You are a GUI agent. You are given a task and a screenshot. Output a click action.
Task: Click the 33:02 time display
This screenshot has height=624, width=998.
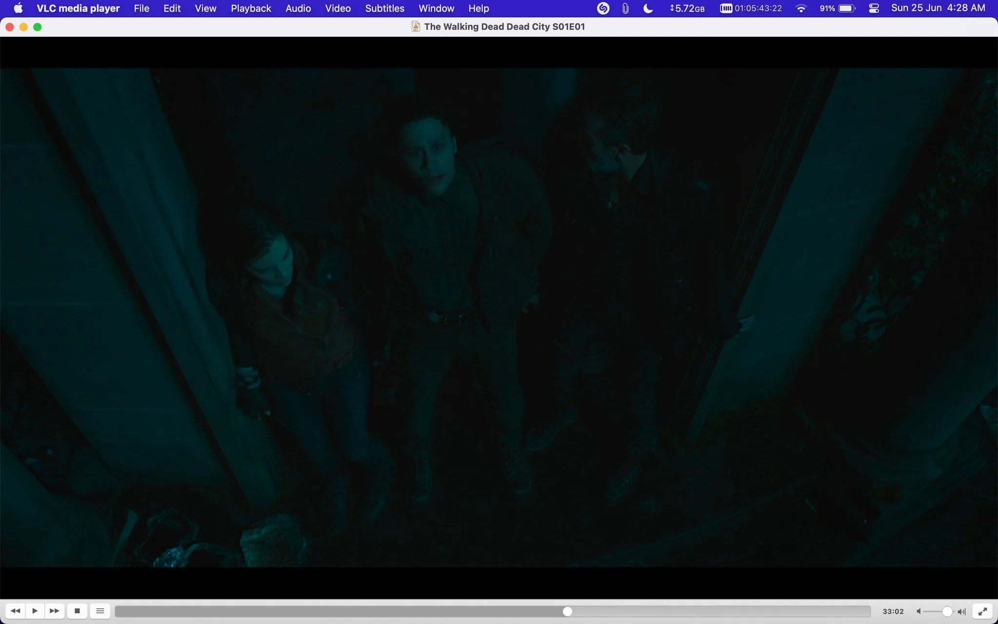coord(894,611)
